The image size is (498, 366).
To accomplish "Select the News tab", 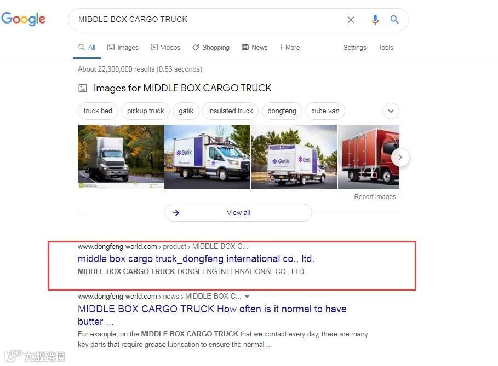I will pos(254,47).
